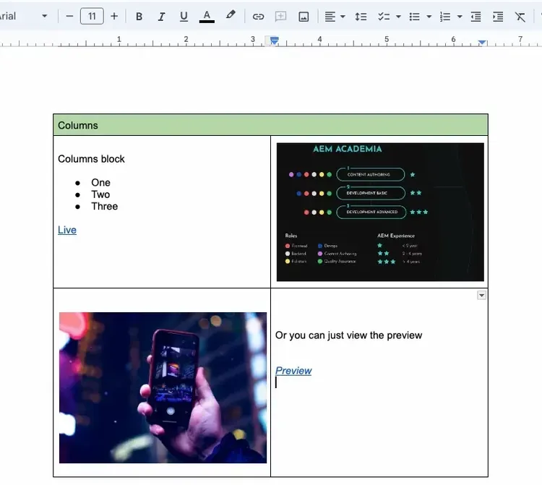Increase the paragraph indent
The width and height of the screenshot is (542, 485).
[498, 16]
